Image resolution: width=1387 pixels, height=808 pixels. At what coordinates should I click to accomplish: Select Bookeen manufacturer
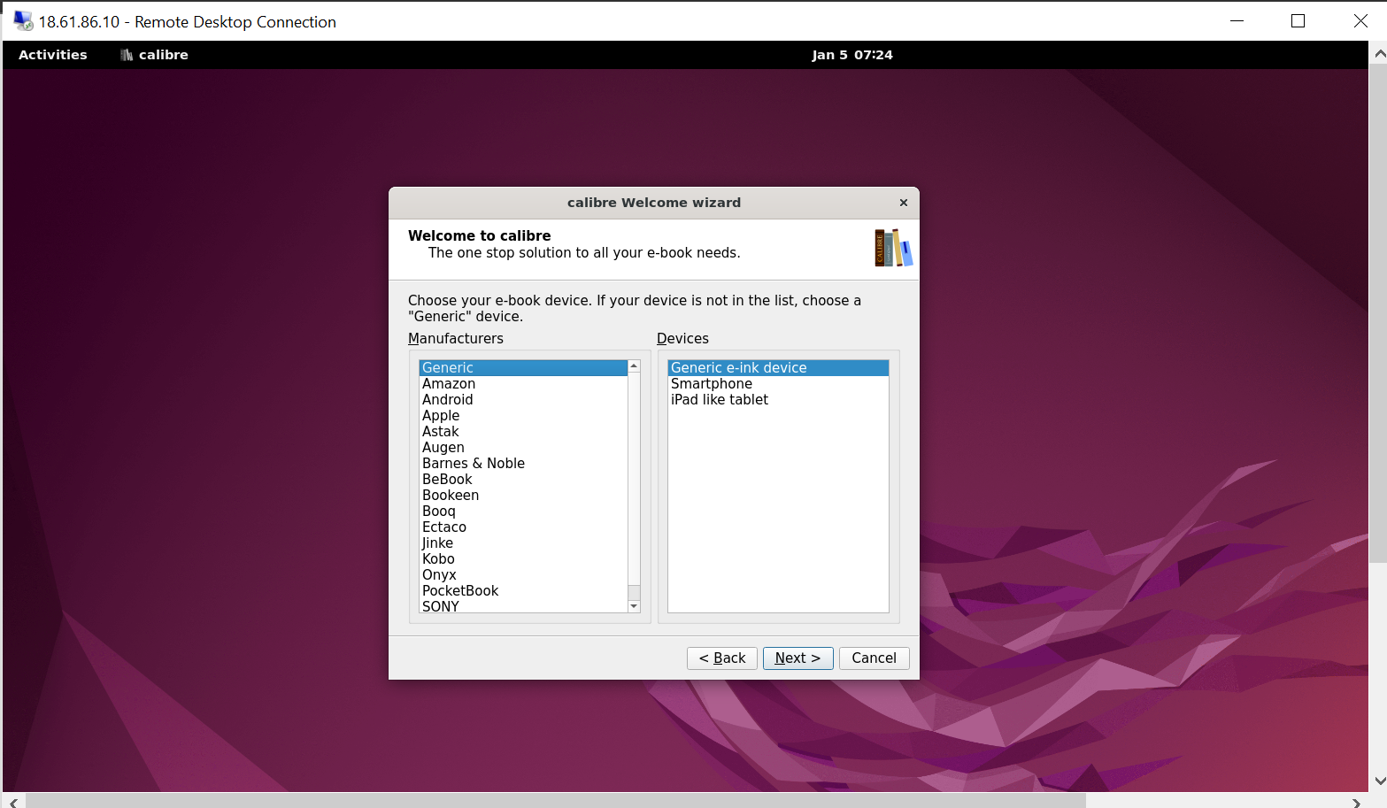click(523, 496)
